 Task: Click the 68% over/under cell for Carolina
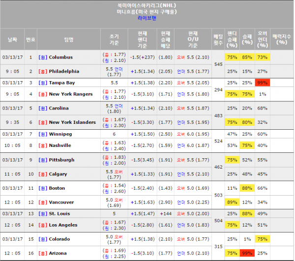tap(263, 108)
